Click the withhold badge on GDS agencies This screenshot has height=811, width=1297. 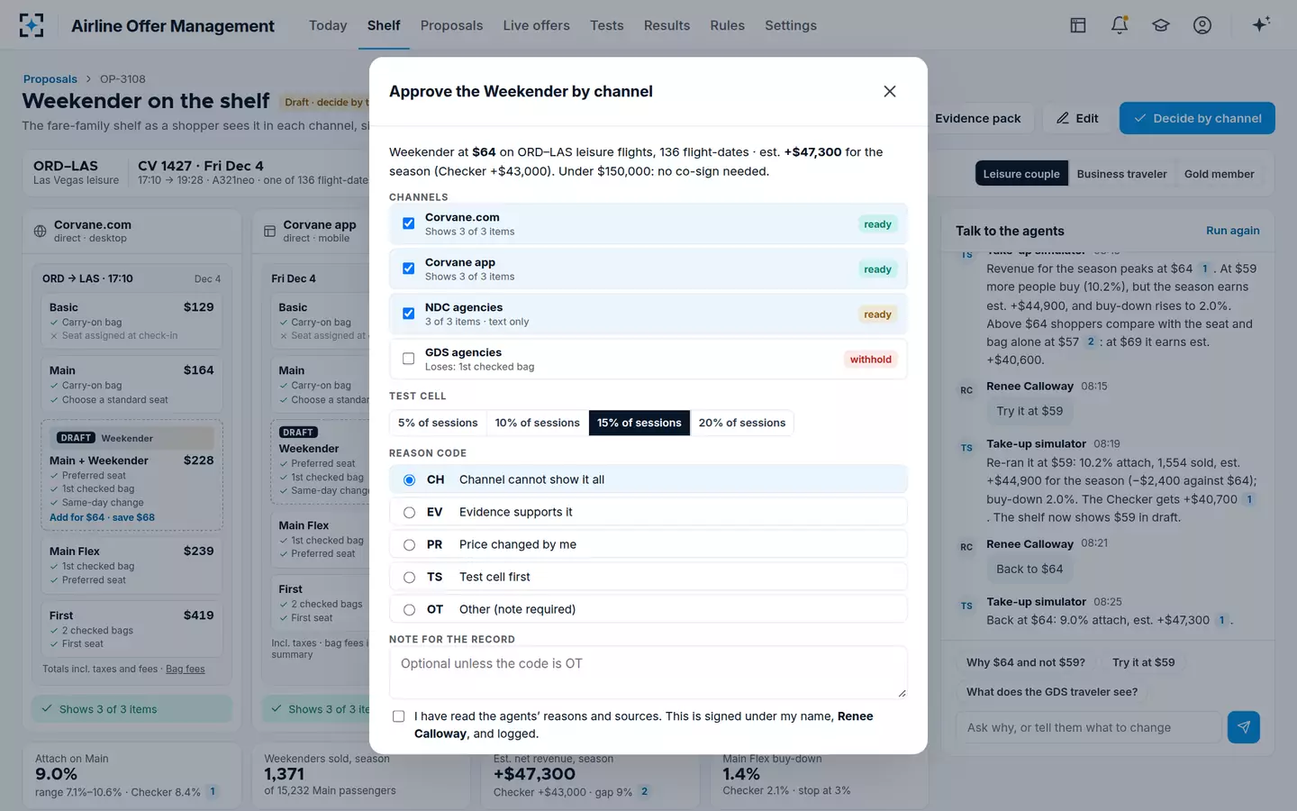coord(870,360)
